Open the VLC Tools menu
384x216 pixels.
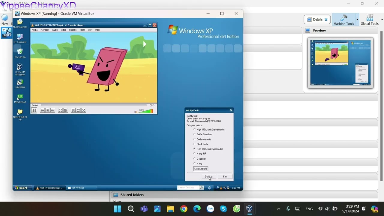[x=82, y=30]
